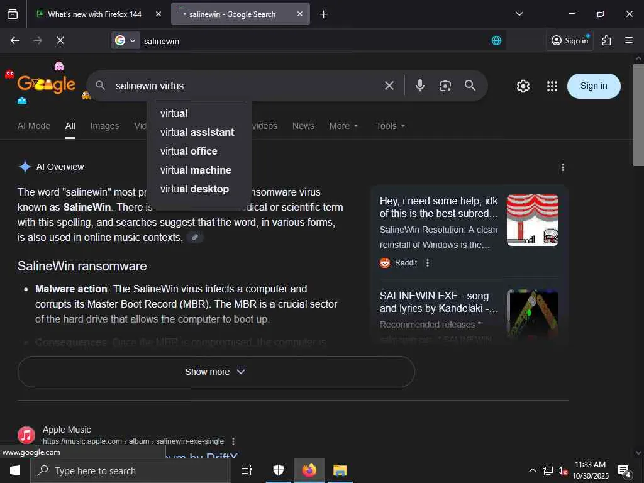Click the translate globe icon in address bar

(496, 40)
